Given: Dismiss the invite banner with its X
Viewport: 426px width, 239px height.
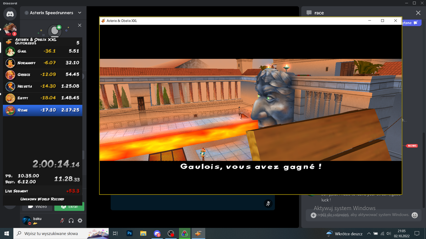Looking at the screenshot, I should click(80, 25).
